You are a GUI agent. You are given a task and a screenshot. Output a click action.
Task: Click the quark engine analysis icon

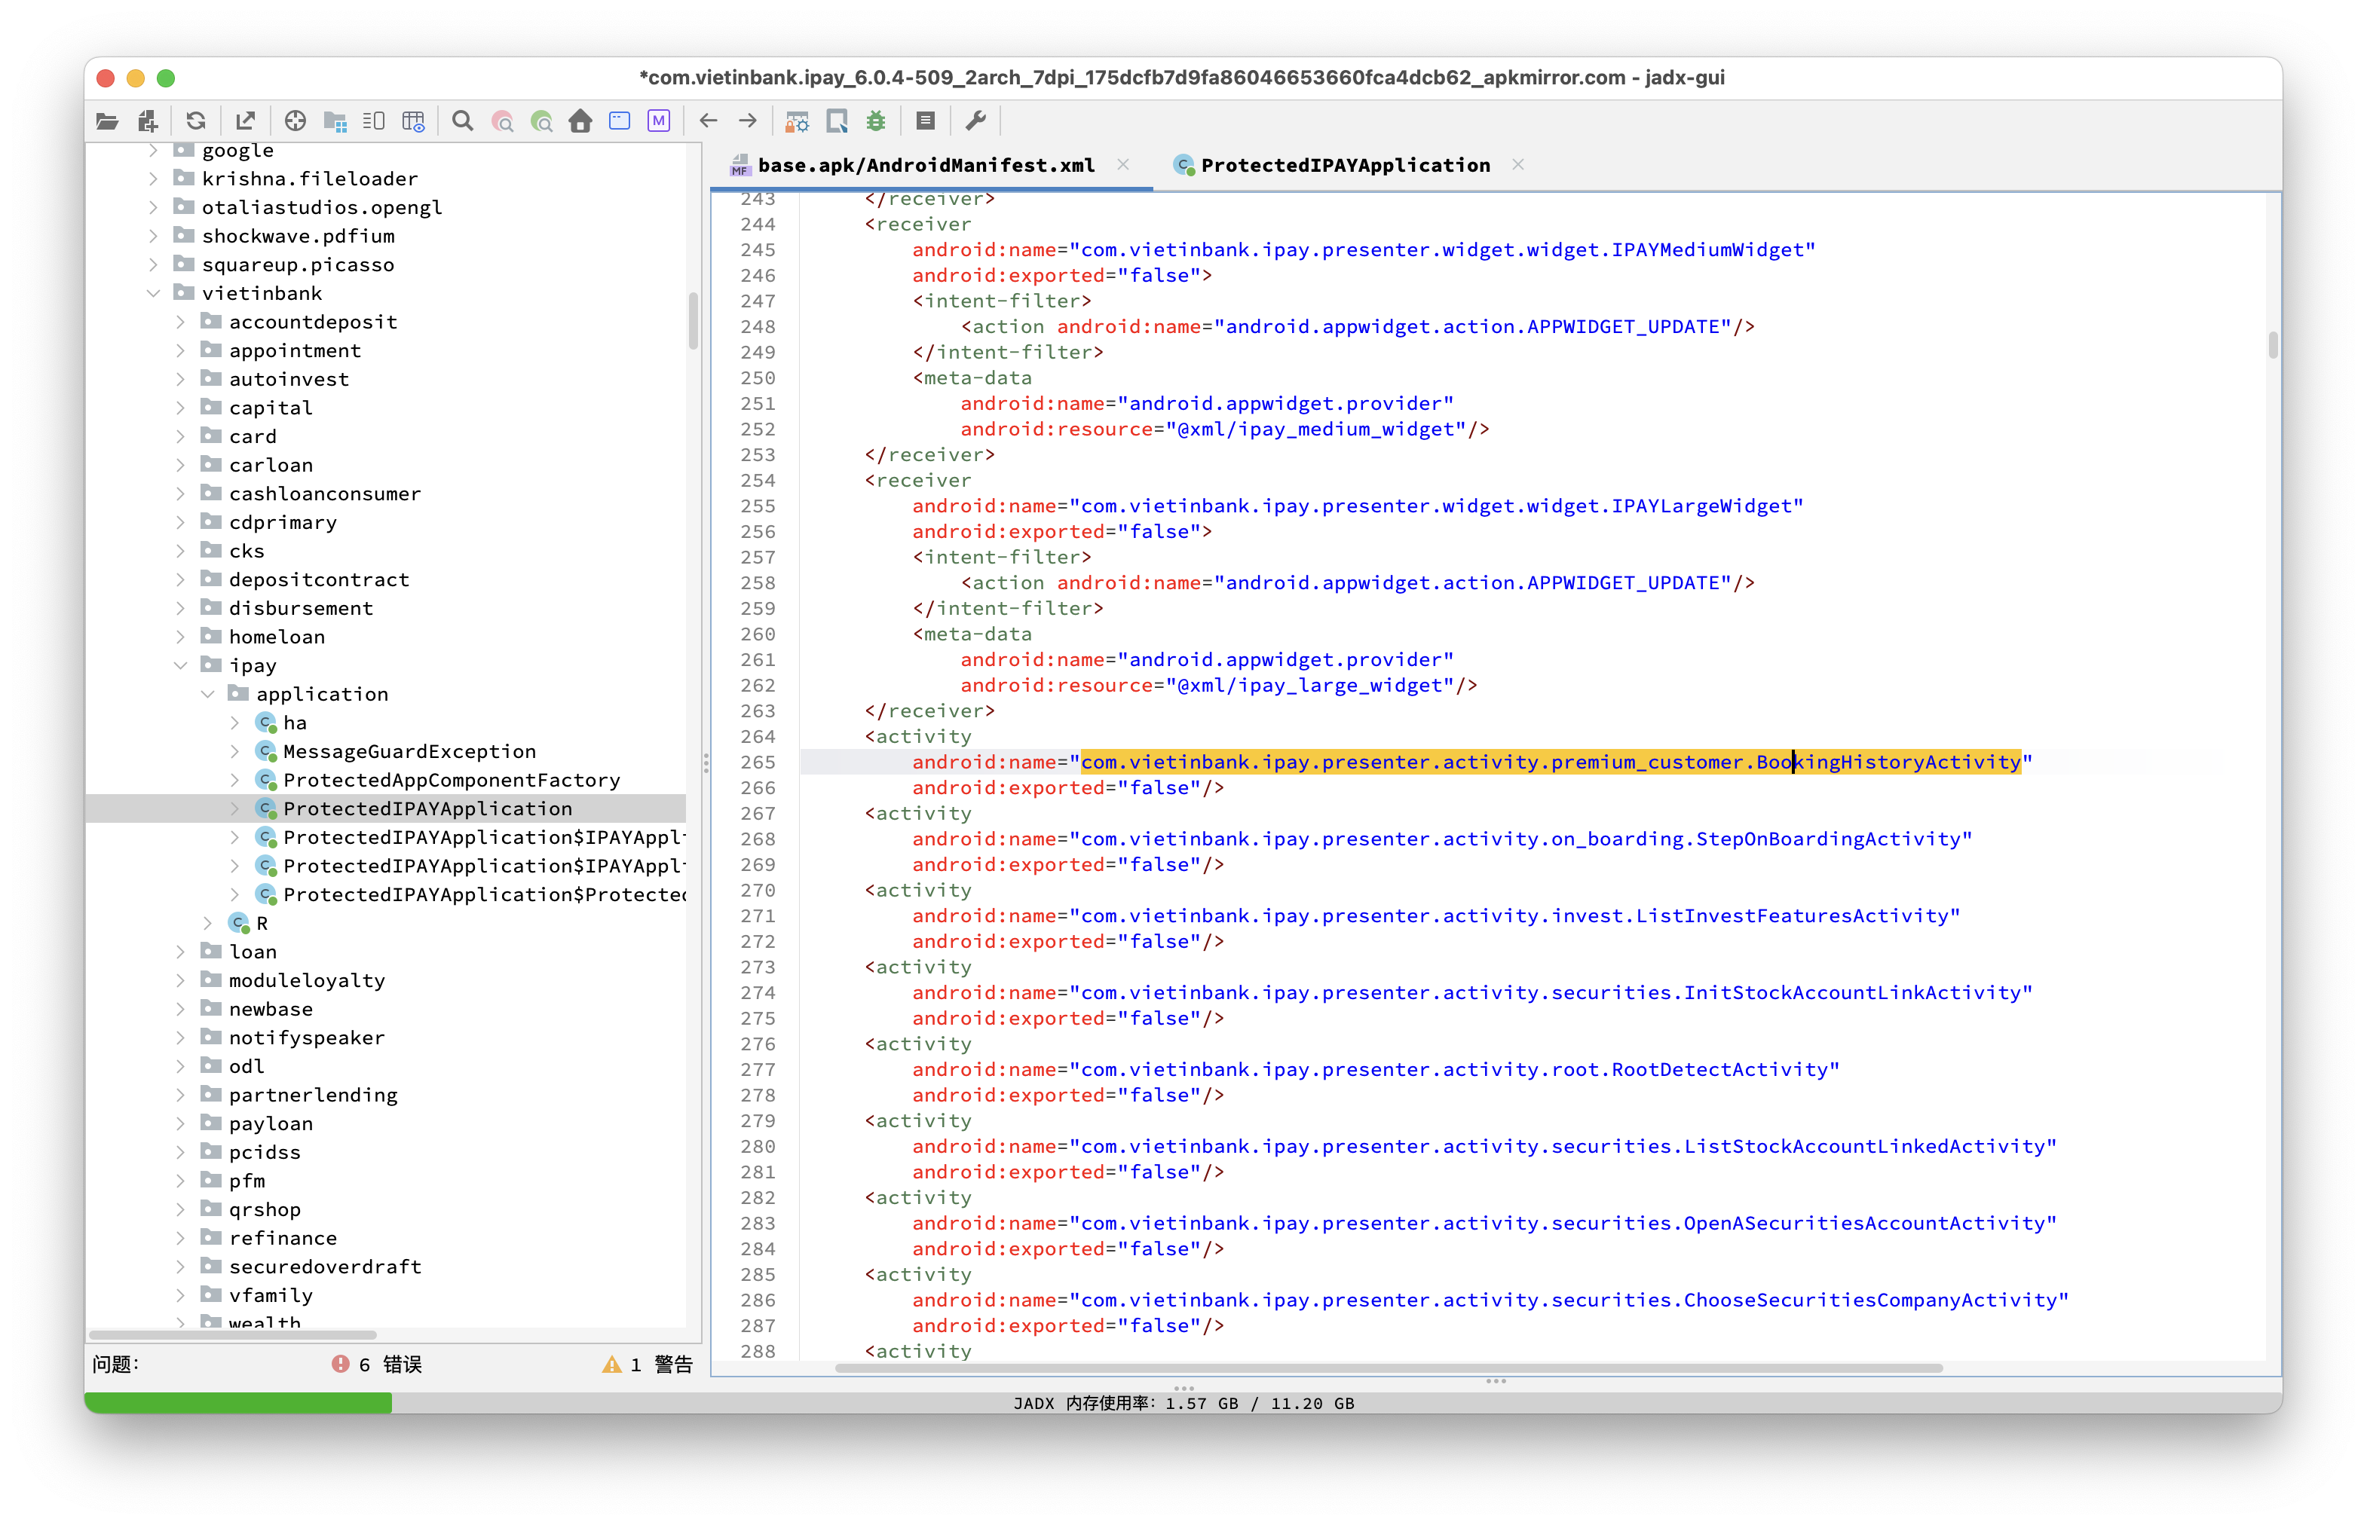[837, 121]
